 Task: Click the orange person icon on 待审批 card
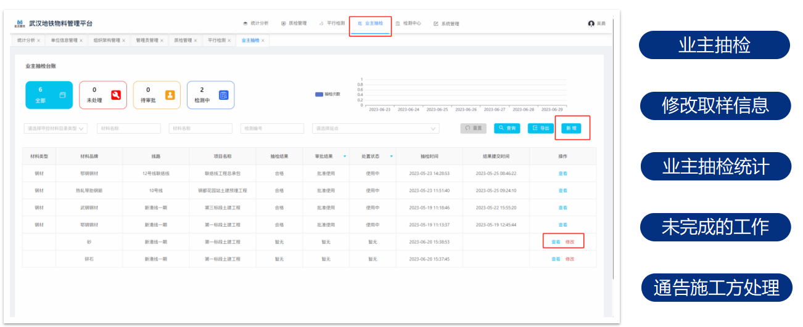pos(170,95)
